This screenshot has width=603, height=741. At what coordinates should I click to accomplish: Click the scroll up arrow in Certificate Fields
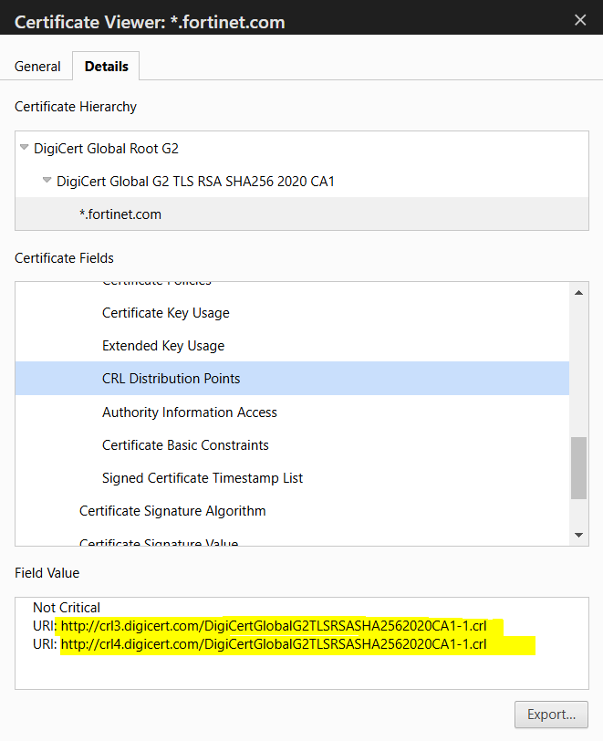pyautogui.click(x=578, y=293)
